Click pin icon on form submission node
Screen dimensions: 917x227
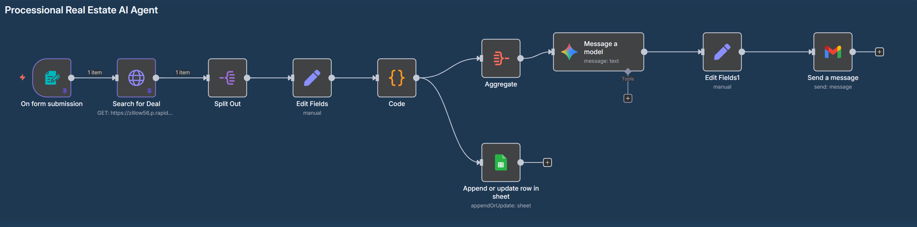coord(65,91)
